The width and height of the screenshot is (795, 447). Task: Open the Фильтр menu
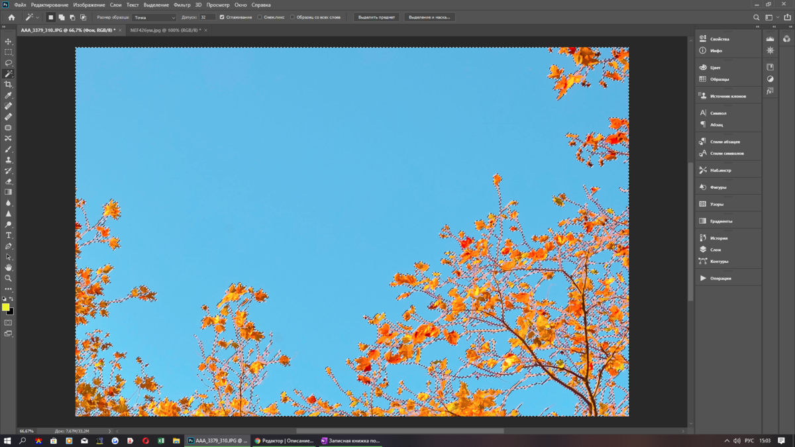(182, 5)
